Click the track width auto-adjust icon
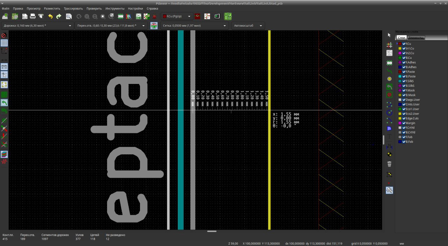448x246 pixels. click(154, 26)
